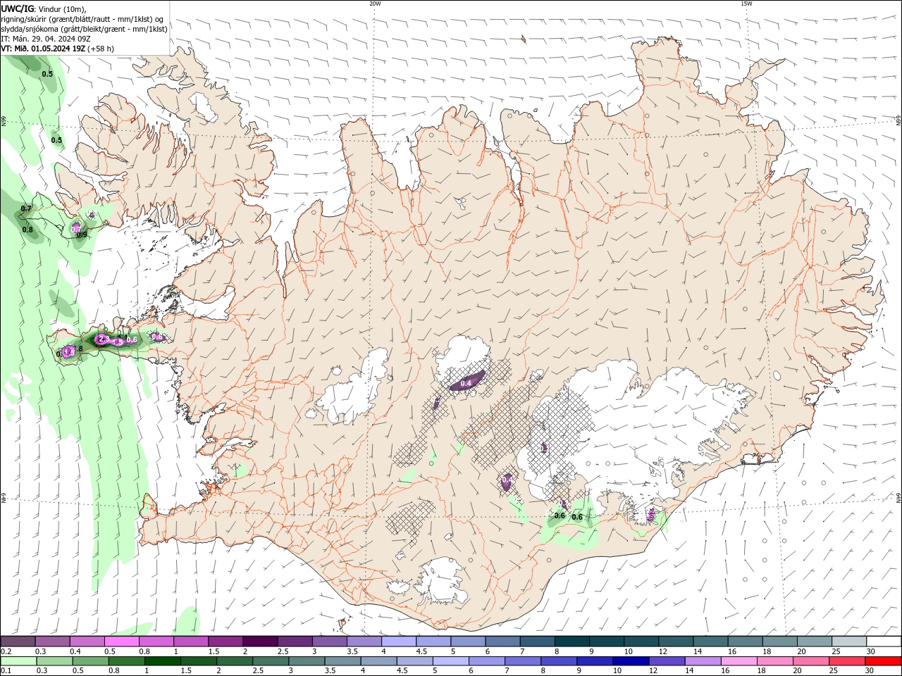Select the violet rain swatch between 14 and 16
The height and width of the screenshot is (676, 902).
click(702, 661)
